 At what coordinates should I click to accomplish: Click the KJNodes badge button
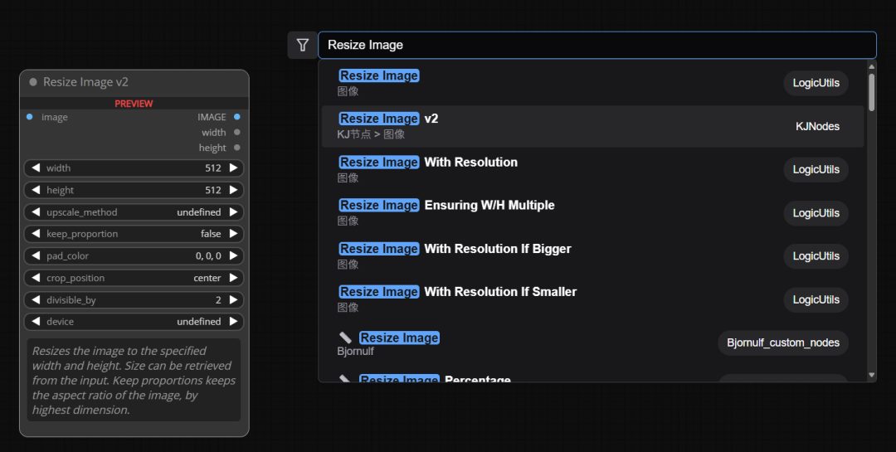pyautogui.click(x=817, y=126)
